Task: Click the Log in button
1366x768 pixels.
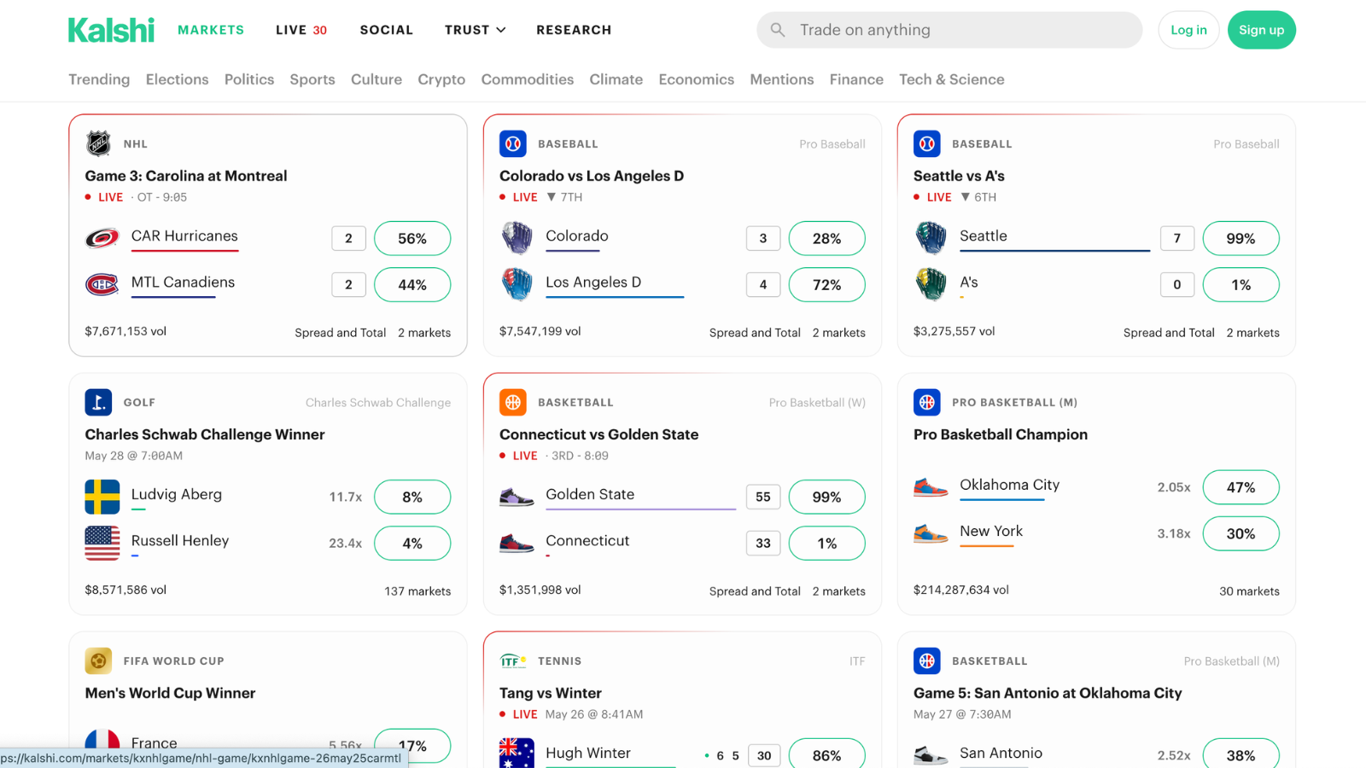Action: (1188, 30)
